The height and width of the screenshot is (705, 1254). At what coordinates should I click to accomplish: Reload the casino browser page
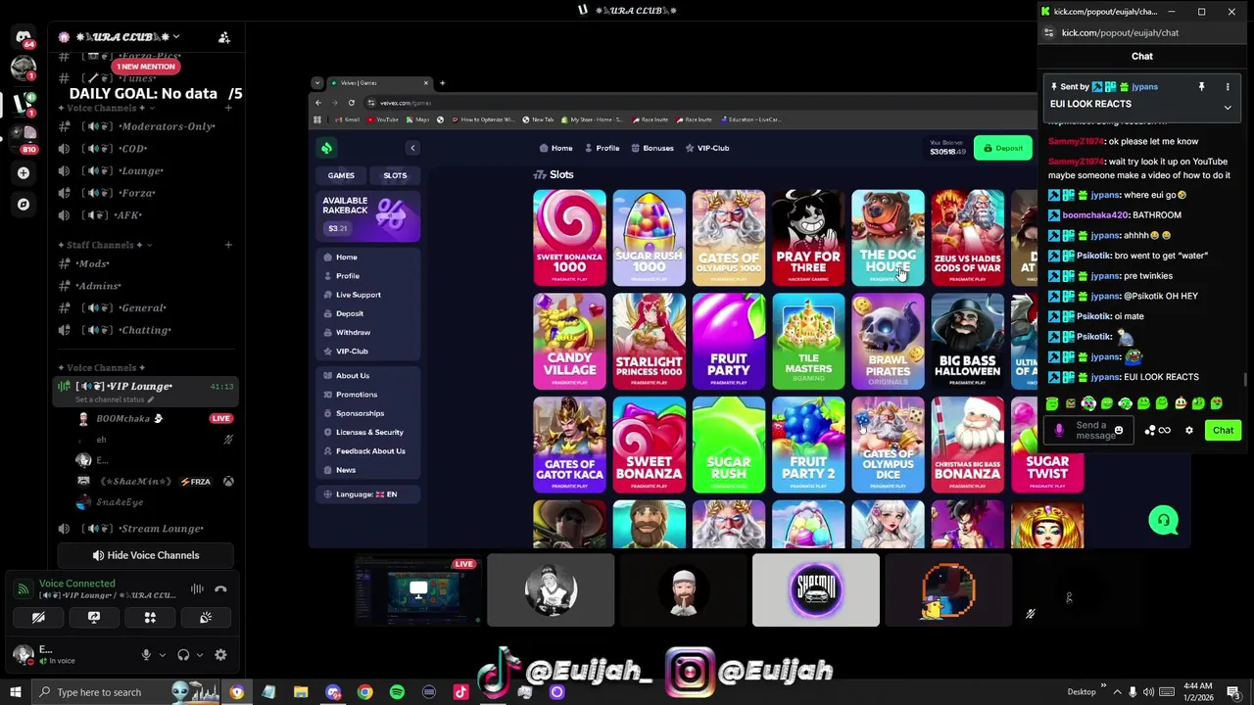pos(351,103)
